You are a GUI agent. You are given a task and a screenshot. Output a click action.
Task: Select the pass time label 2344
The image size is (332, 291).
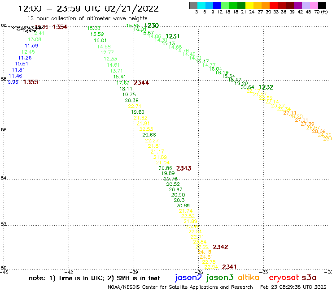point(141,83)
